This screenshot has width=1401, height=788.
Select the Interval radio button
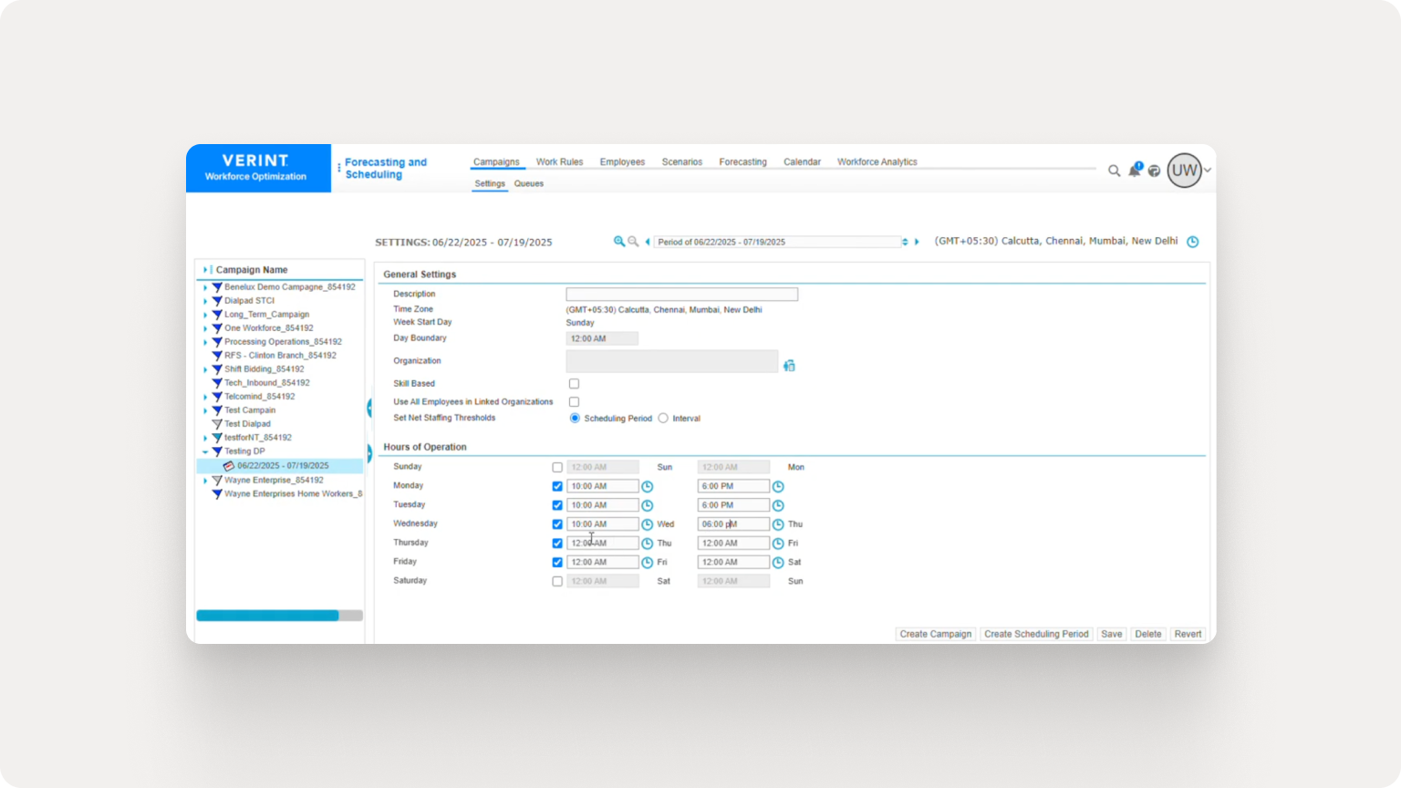click(663, 418)
